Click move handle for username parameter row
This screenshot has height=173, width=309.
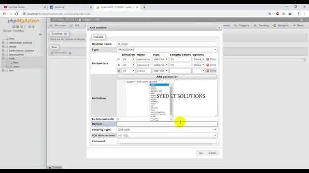coord(119,59)
